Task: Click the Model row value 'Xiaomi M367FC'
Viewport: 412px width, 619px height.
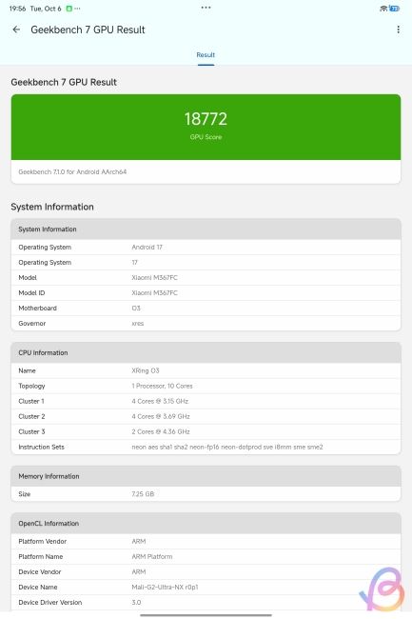Action: 154,277
